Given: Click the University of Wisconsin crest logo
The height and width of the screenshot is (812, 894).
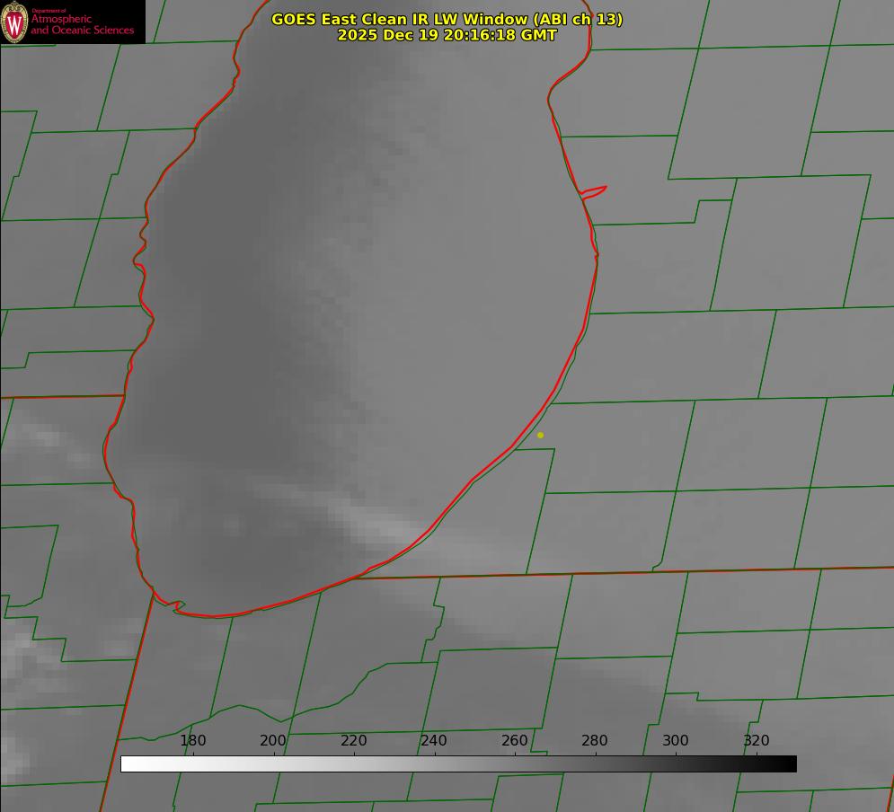Looking at the screenshot, I should pyautogui.click(x=14, y=22).
